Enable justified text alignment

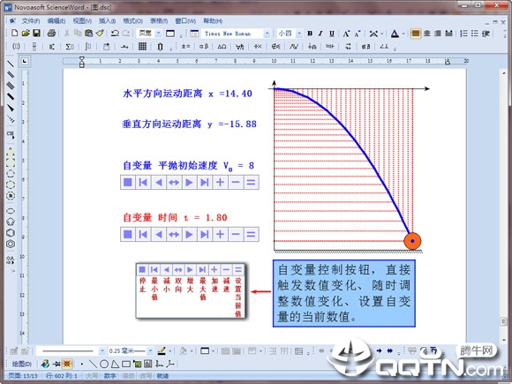click(448, 34)
